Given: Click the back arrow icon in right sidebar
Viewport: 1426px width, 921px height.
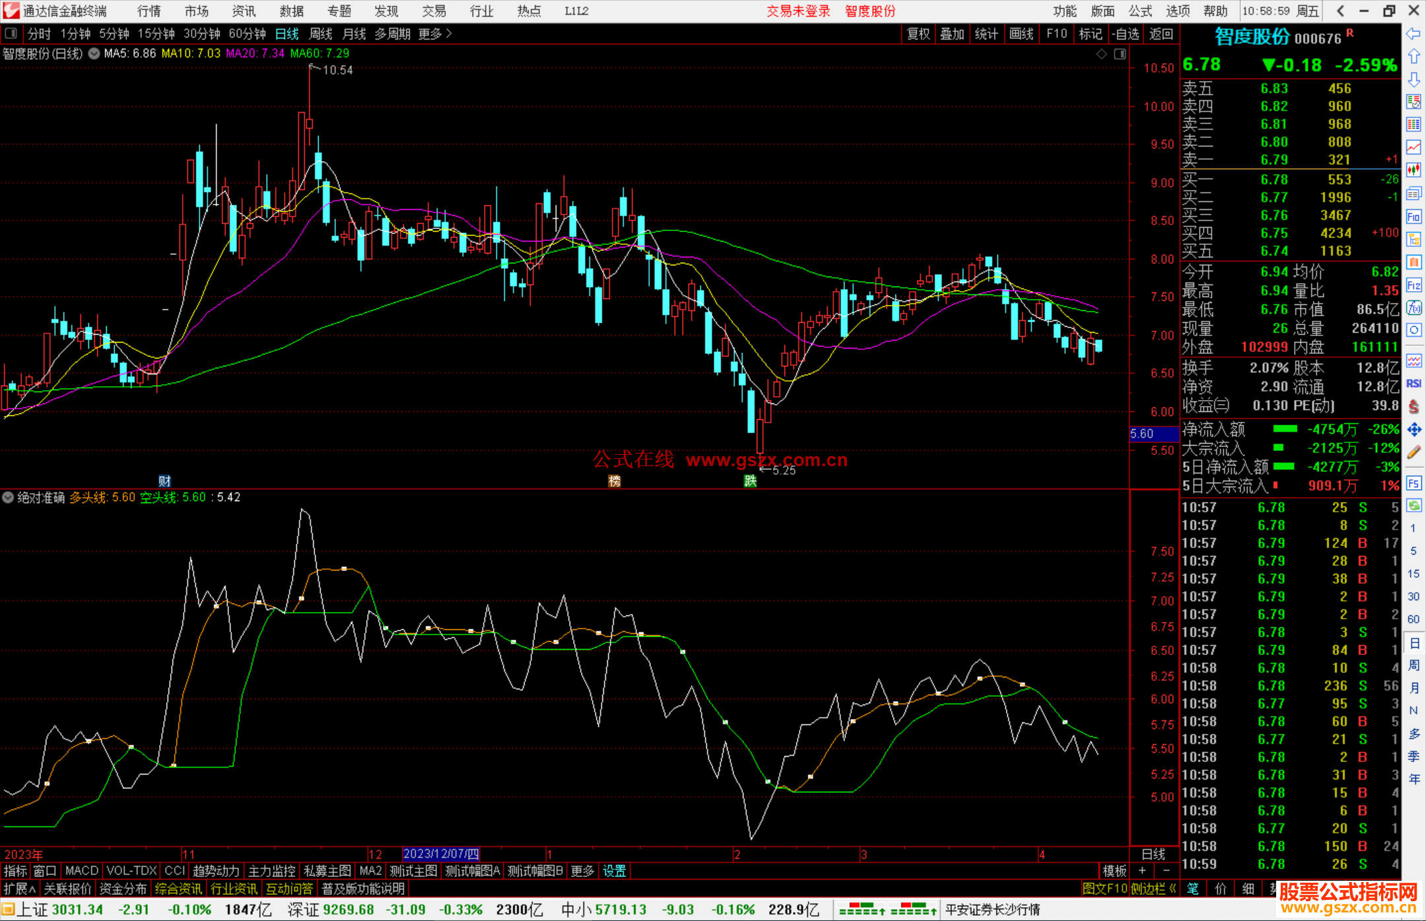Looking at the screenshot, I should point(1413,34).
